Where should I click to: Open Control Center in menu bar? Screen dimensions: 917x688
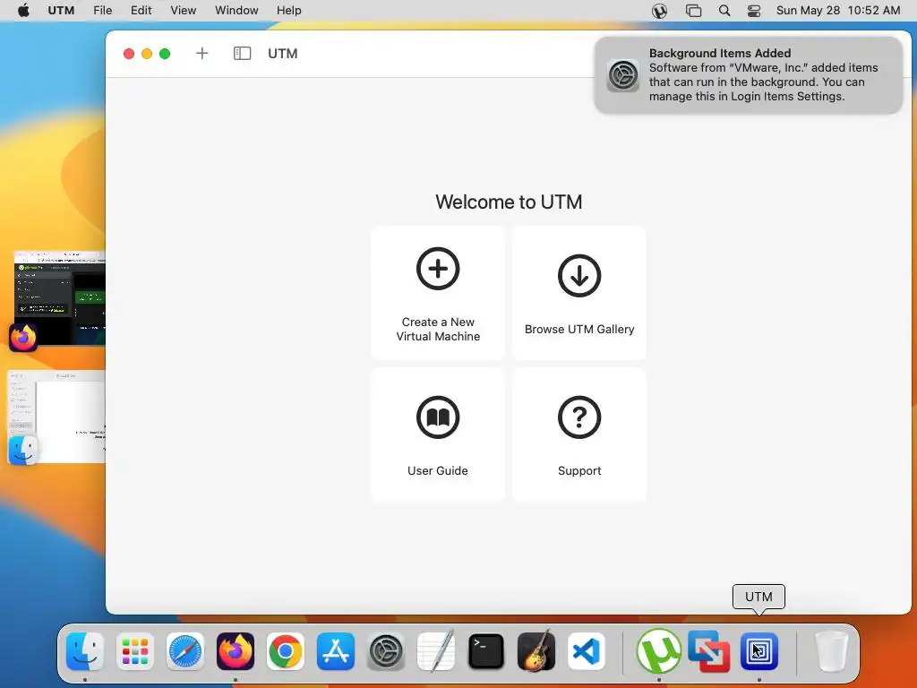pyautogui.click(x=754, y=11)
